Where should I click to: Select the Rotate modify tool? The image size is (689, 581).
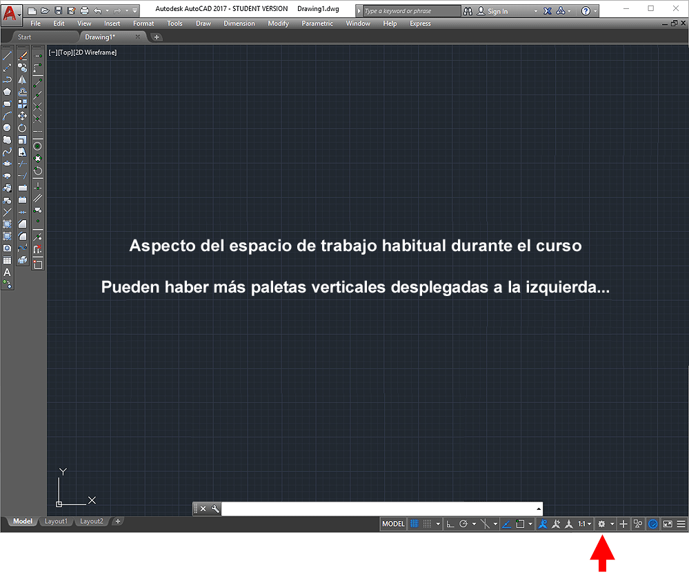coord(22,128)
